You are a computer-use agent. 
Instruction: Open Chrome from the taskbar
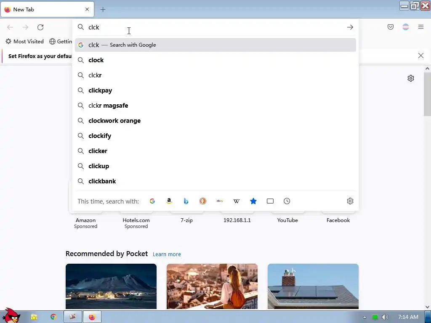click(x=53, y=317)
